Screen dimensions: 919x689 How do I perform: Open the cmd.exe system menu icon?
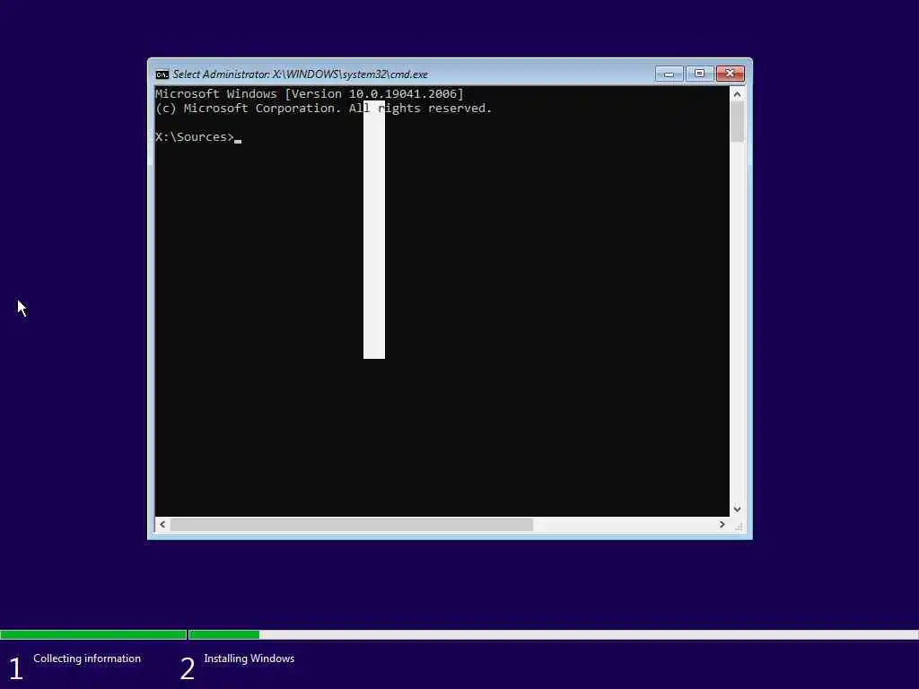(x=162, y=74)
